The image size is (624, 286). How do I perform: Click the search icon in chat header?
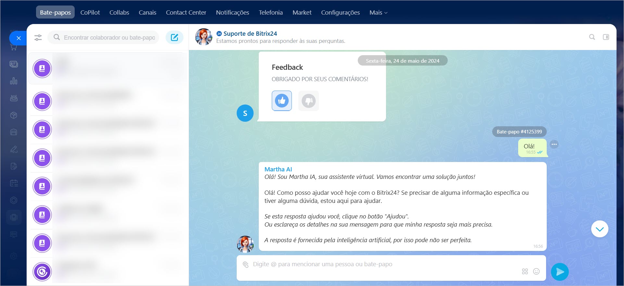pos(592,37)
